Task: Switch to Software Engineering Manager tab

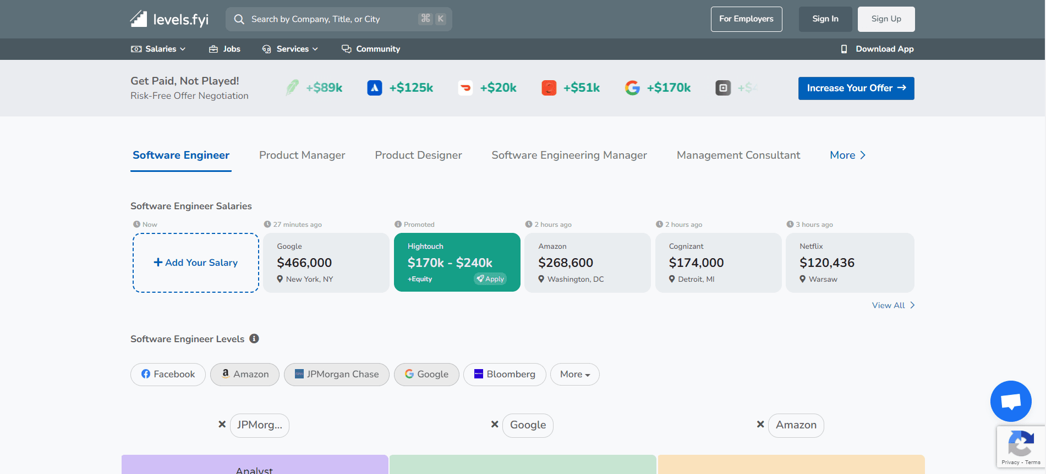Action: (x=569, y=155)
